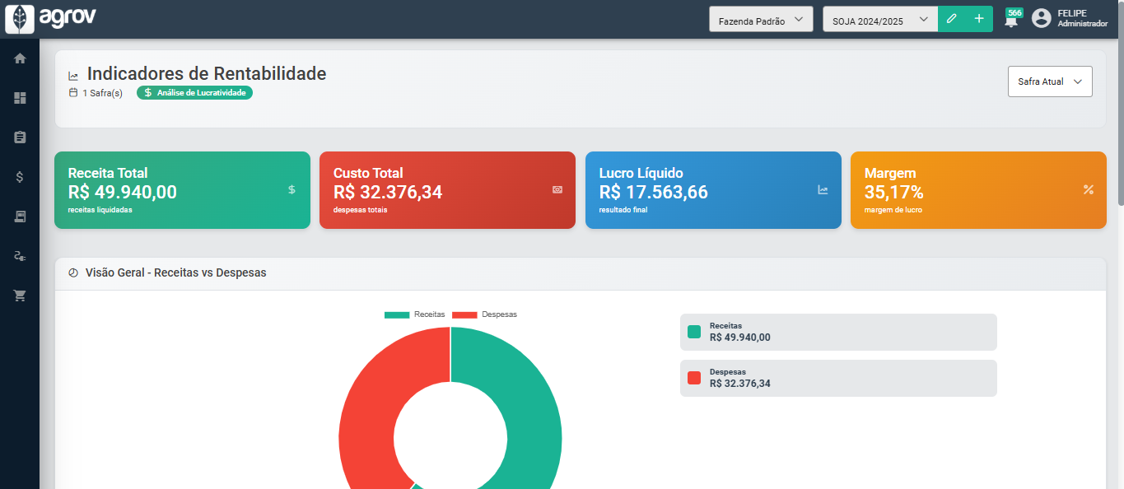Open the Fazenda Padrão dropdown

[761, 20]
